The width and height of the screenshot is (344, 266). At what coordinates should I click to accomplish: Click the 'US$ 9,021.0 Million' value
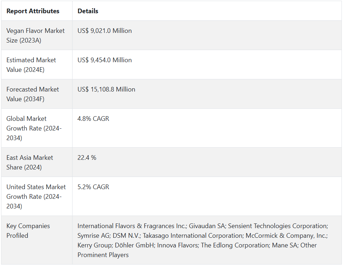coord(105,31)
